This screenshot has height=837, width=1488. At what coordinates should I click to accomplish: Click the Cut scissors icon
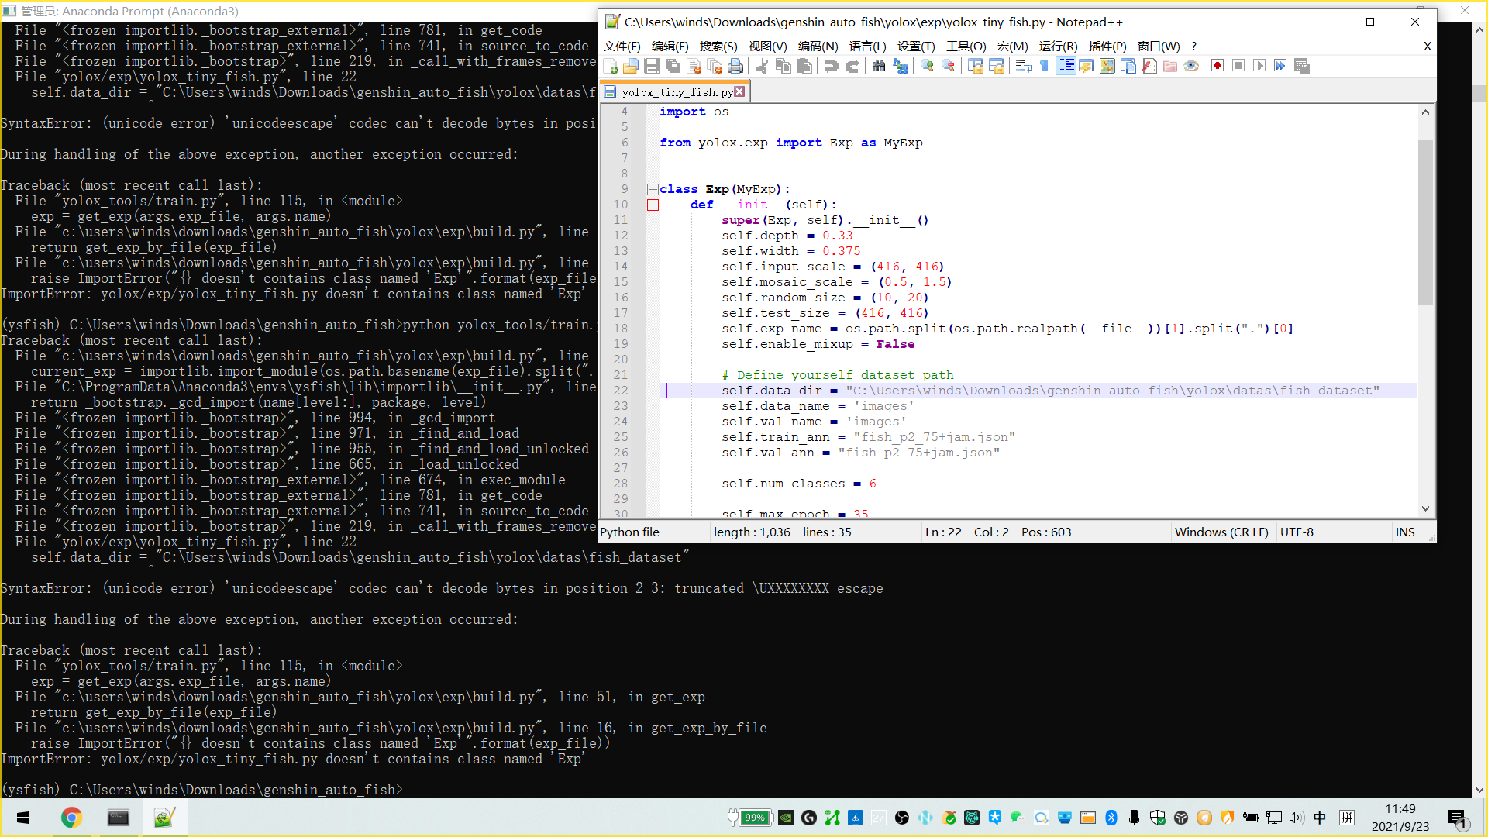pyautogui.click(x=762, y=67)
